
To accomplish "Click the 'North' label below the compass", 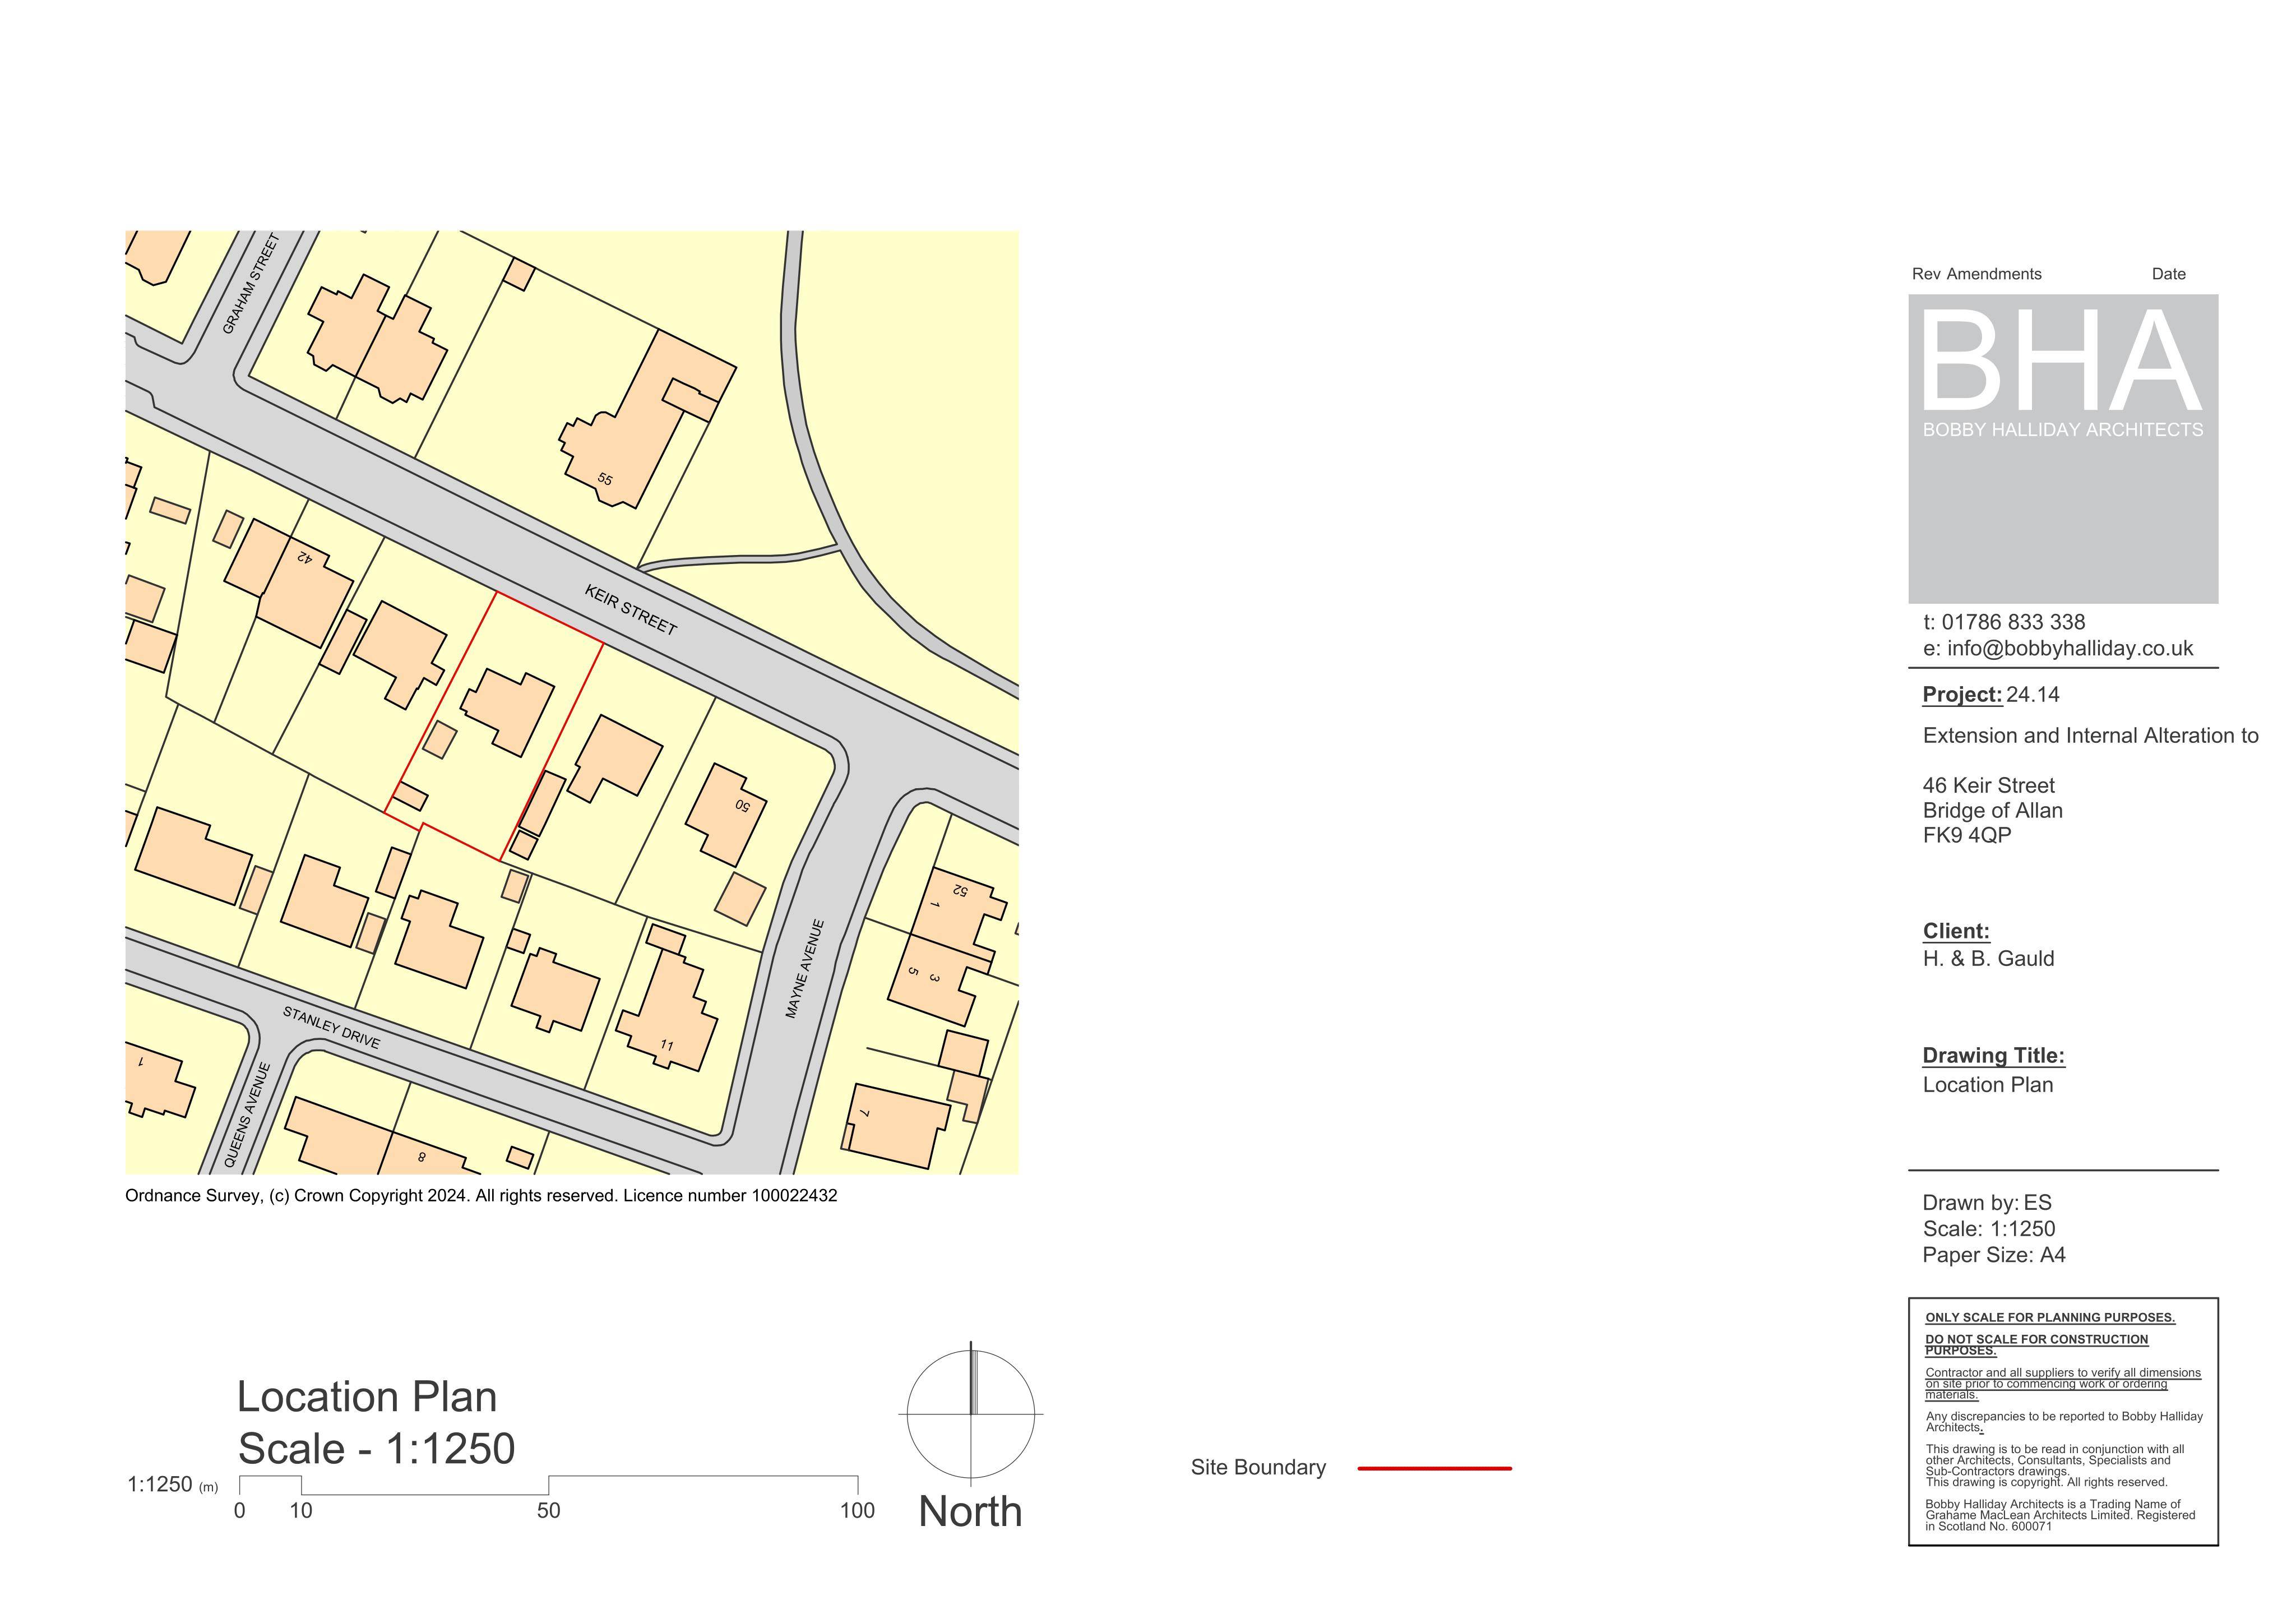I will coord(970,1511).
